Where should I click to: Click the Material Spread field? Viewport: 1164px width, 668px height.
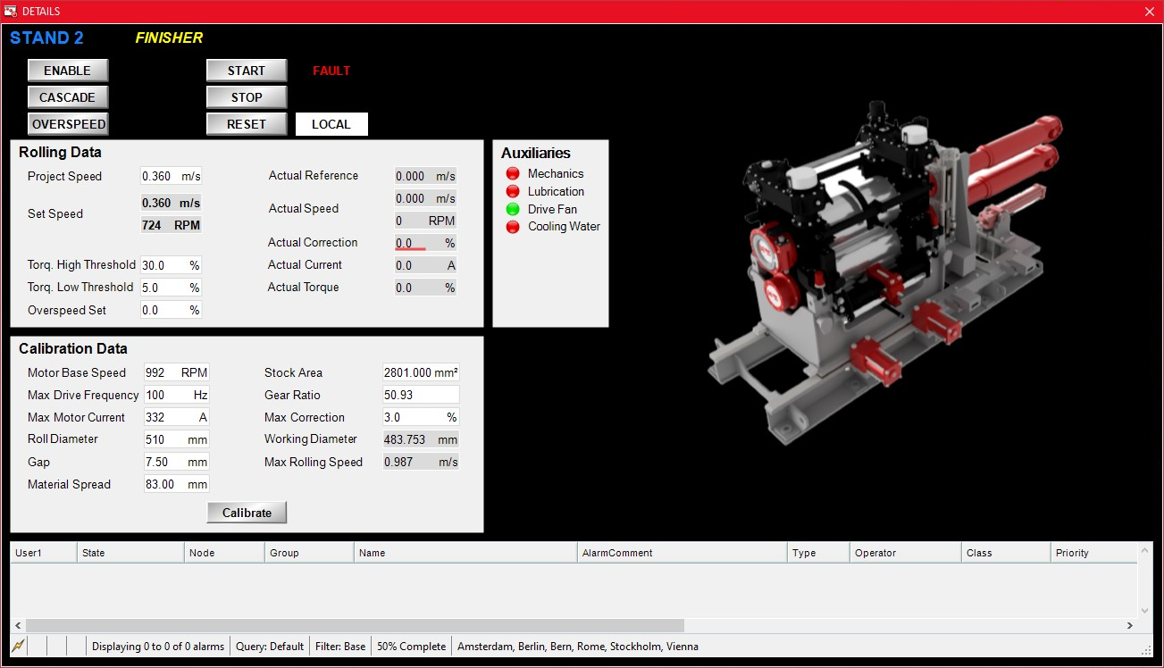point(177,484)
